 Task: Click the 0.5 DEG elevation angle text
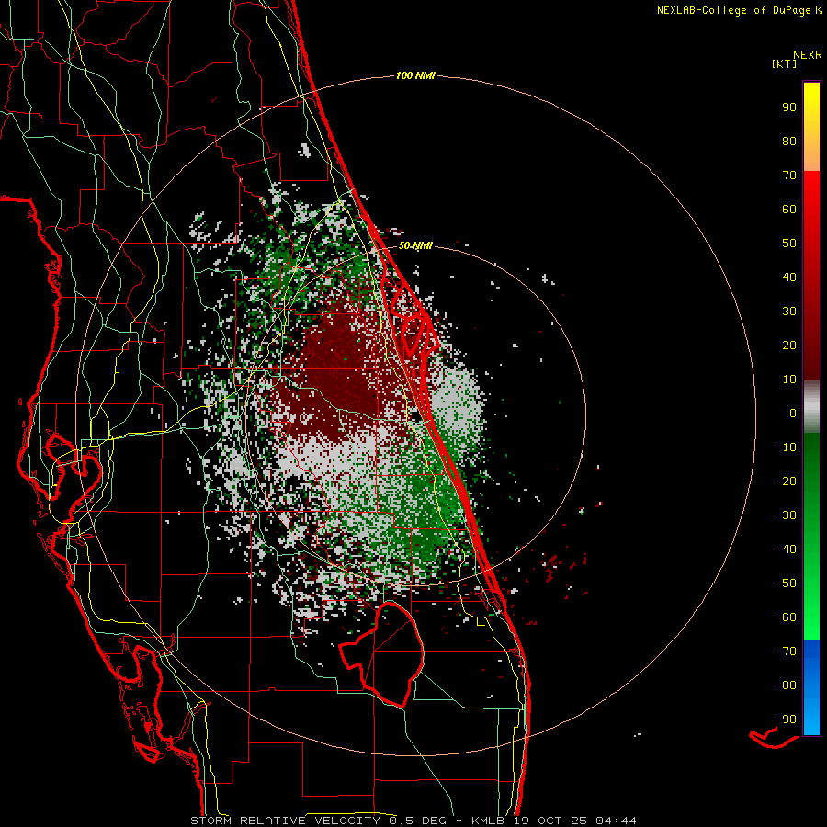point(418,821)
